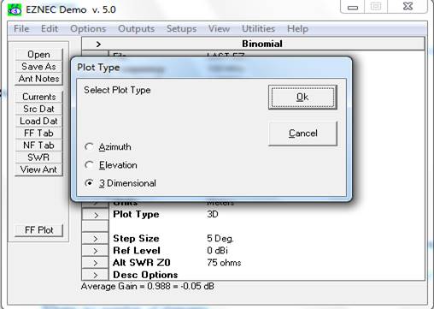
Task: Open the Ant Notes editor
Action: point(38,79)
